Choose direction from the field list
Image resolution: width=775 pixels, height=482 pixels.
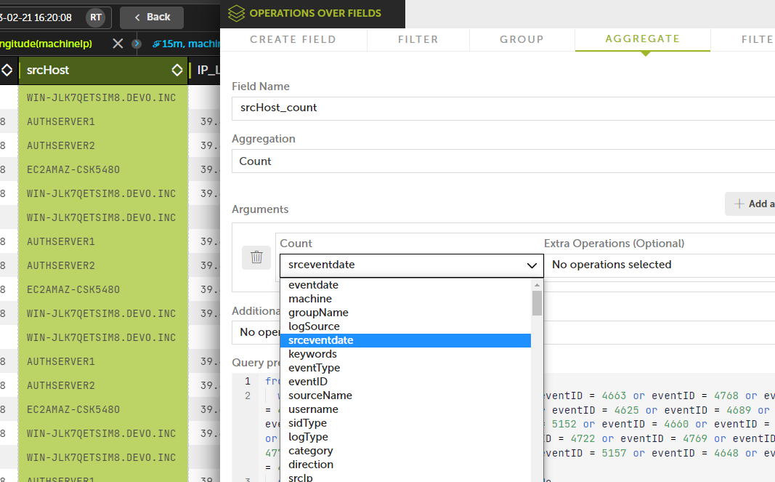click(405, 465)
